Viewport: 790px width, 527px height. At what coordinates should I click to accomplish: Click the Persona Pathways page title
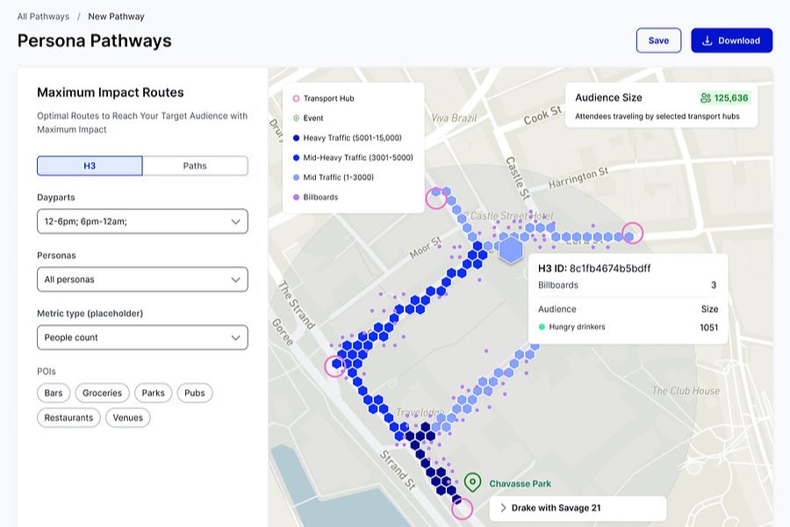(x=94, y=41)
